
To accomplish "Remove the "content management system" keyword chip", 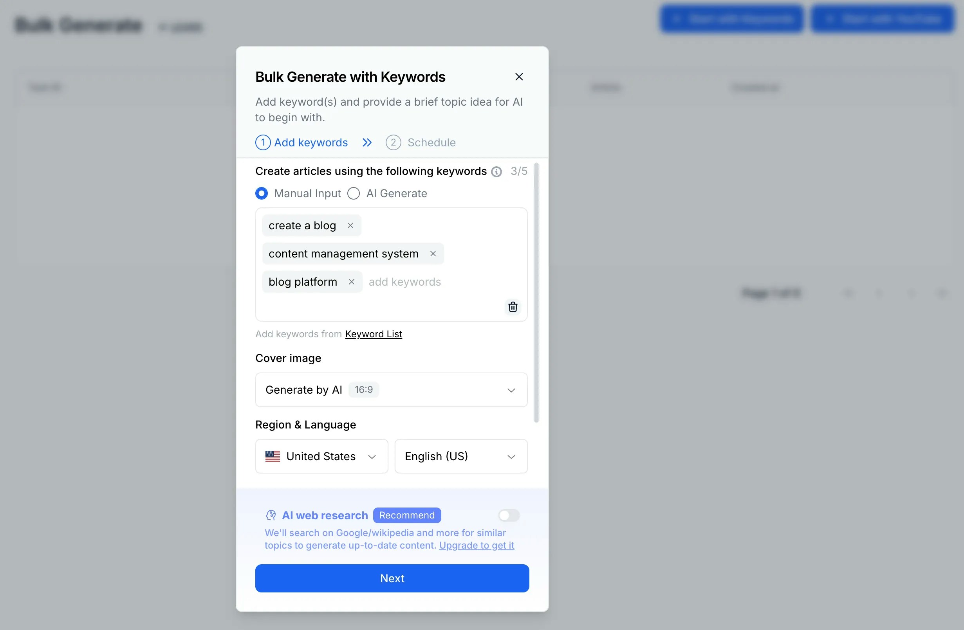I will [x=433, y=254].
